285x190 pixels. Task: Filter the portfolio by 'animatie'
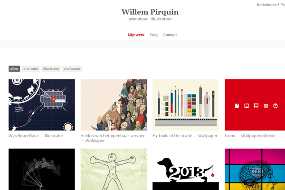pos(30,69)
